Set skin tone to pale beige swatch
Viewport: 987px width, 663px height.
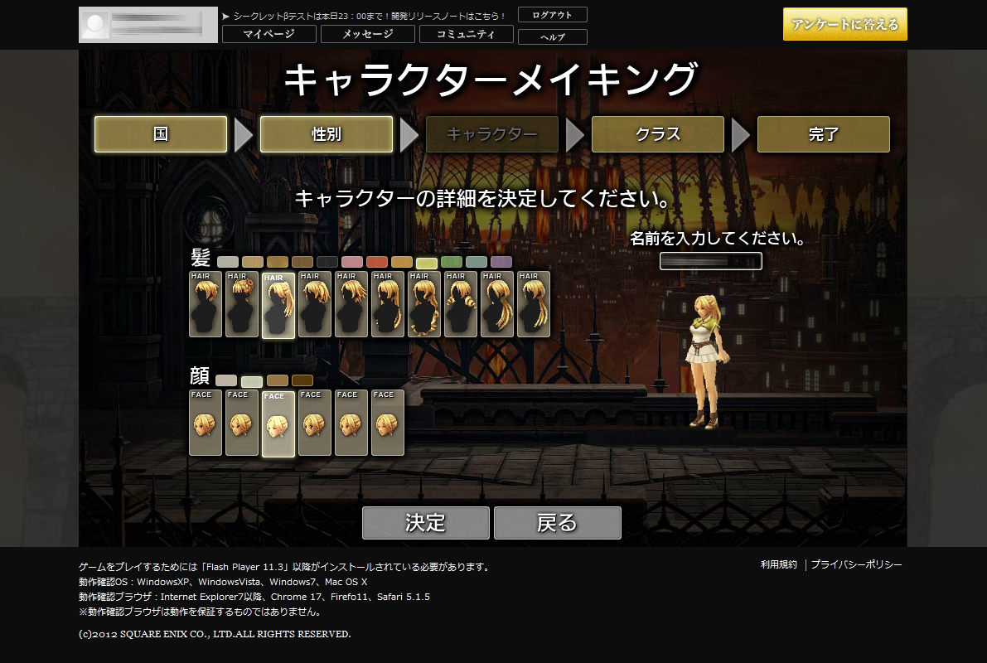coord(226,380)
